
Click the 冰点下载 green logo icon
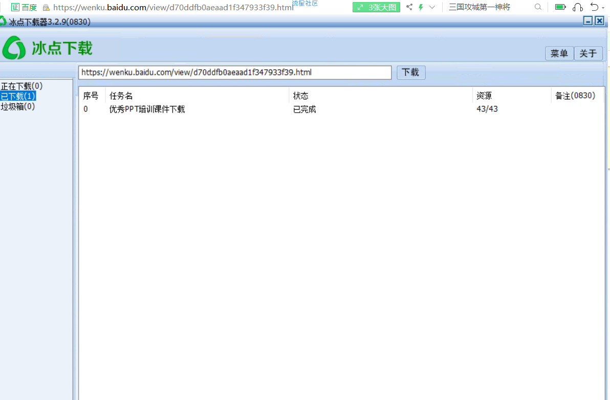(x=14, y=48)
